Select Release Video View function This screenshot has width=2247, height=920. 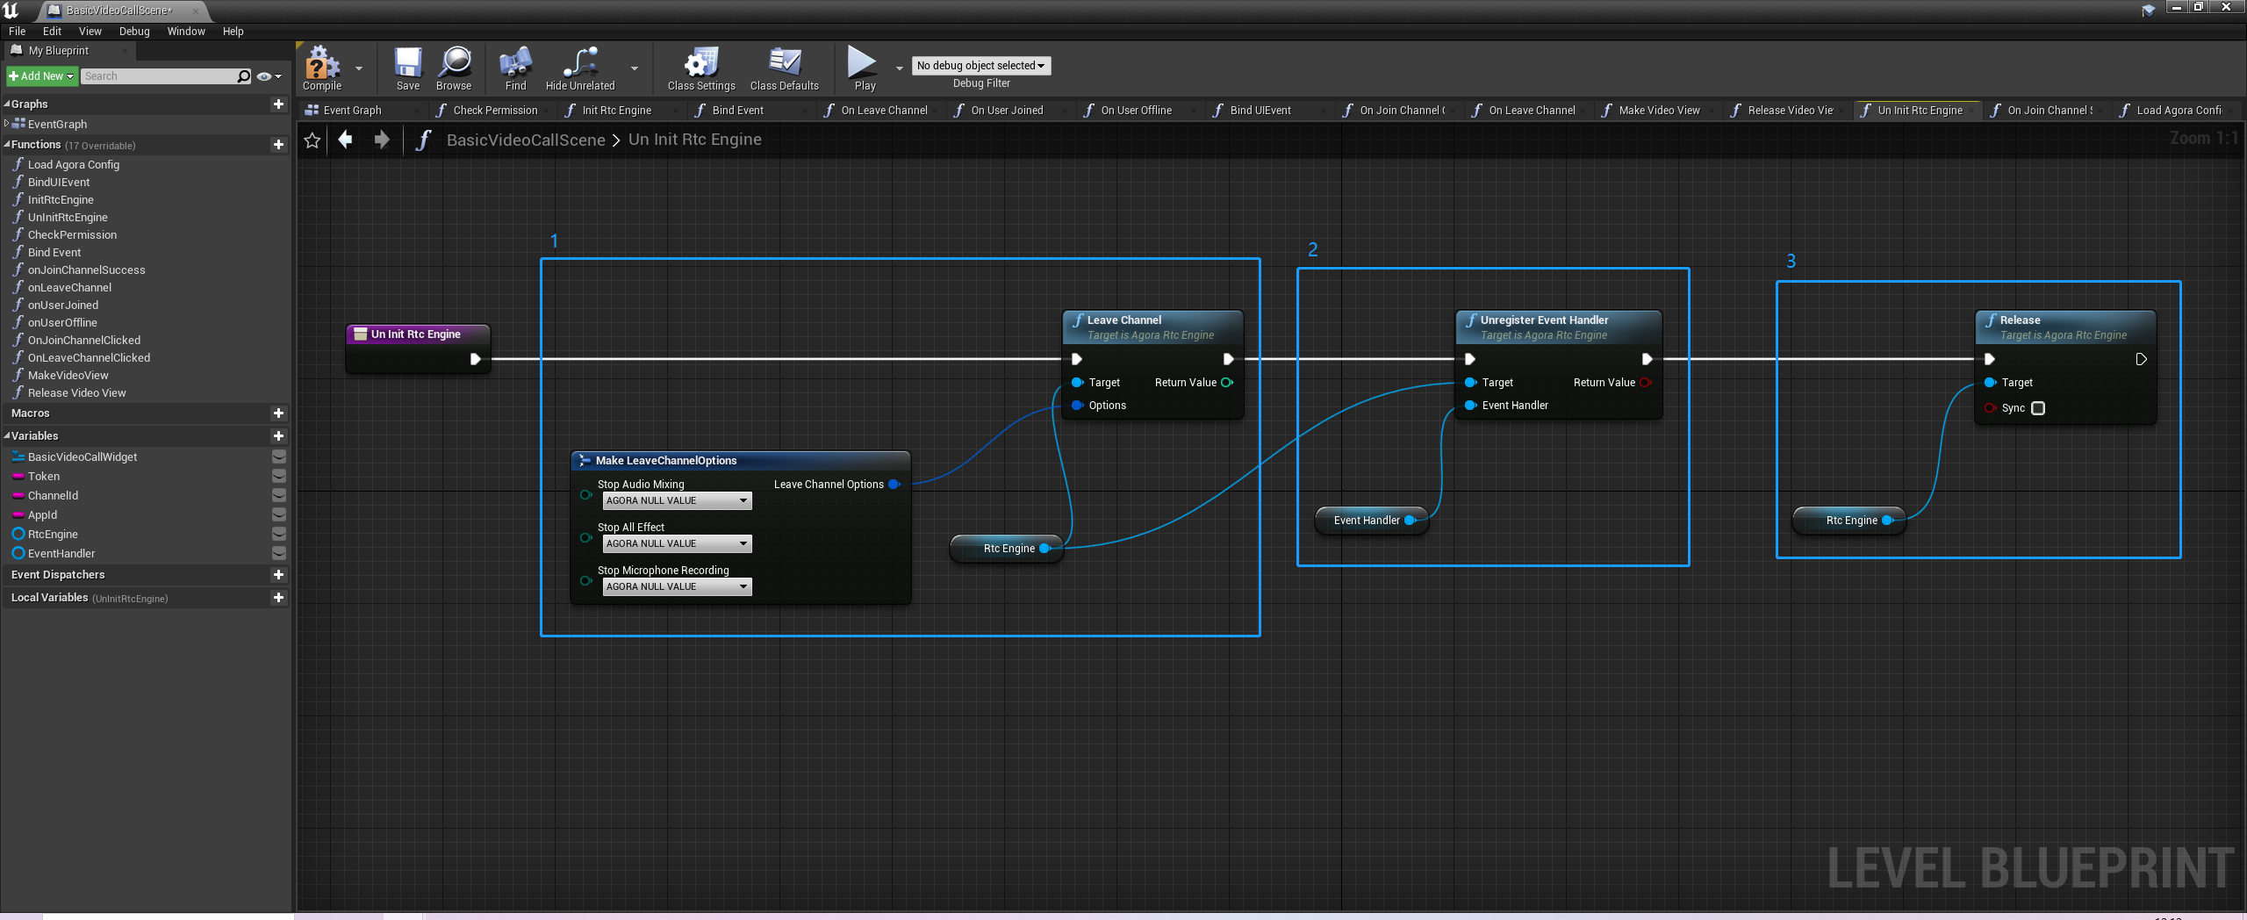[76, 392]
